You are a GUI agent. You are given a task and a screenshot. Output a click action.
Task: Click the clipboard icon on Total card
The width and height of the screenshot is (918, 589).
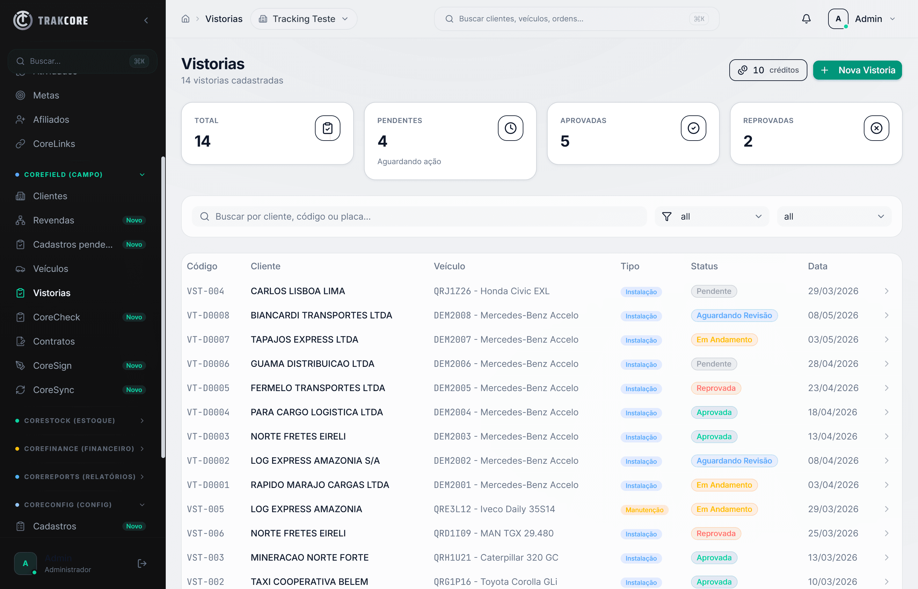[x=327, y=128]
